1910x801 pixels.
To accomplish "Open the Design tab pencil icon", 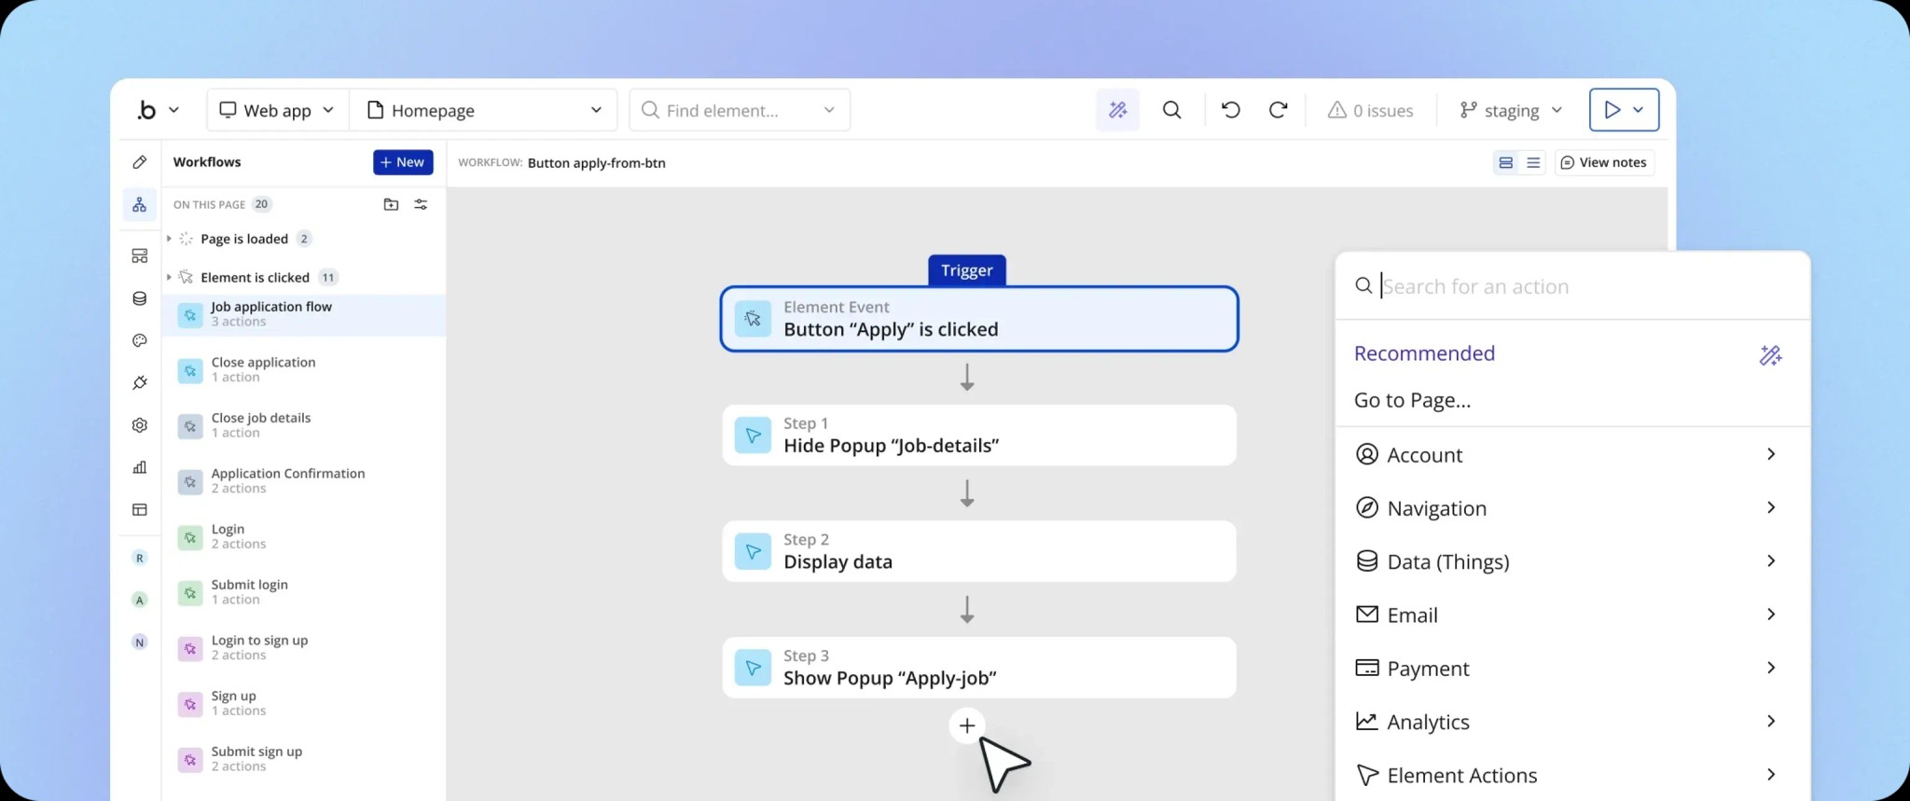I will (140, 162).
